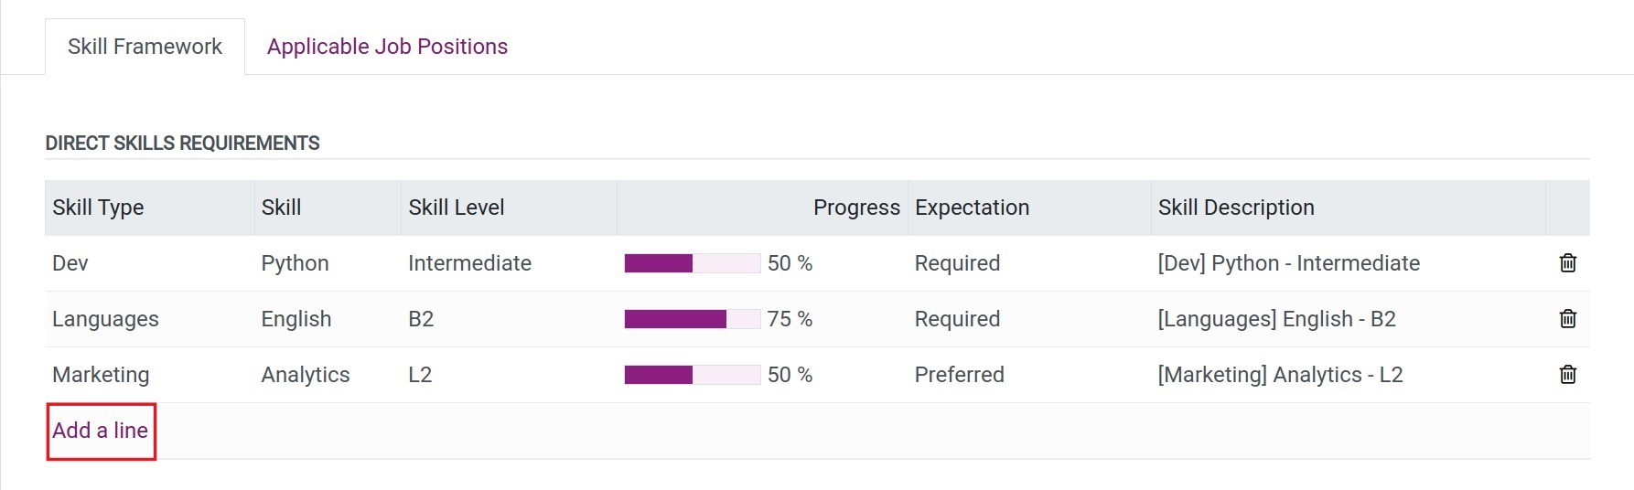Screen dimensions: 1634x490
Task: Delete the English skill row
Action: [1567, 319]
